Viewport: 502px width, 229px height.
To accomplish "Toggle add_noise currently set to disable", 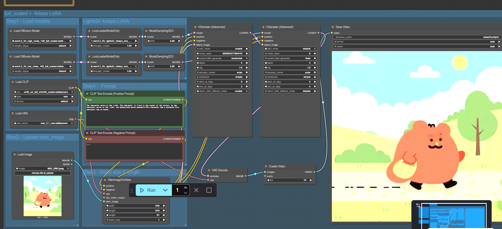I will pos(290,49).
